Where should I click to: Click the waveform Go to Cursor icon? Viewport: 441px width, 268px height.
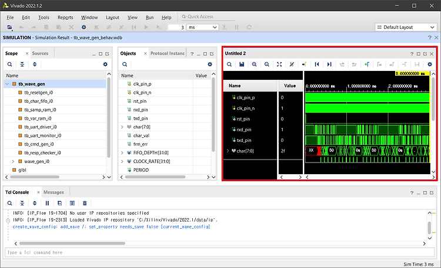point(304,65)
